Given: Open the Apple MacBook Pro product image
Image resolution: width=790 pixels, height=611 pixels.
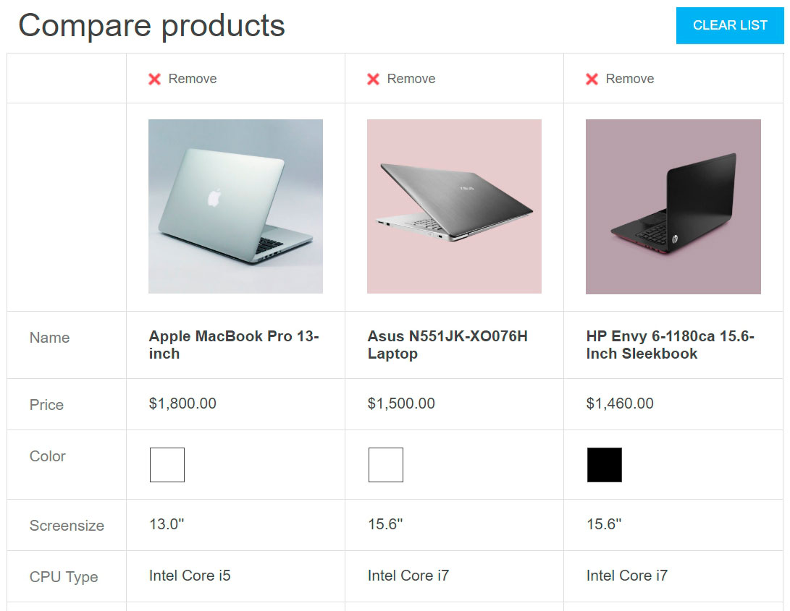Looking at the screenshot, I should coord(235,206).
